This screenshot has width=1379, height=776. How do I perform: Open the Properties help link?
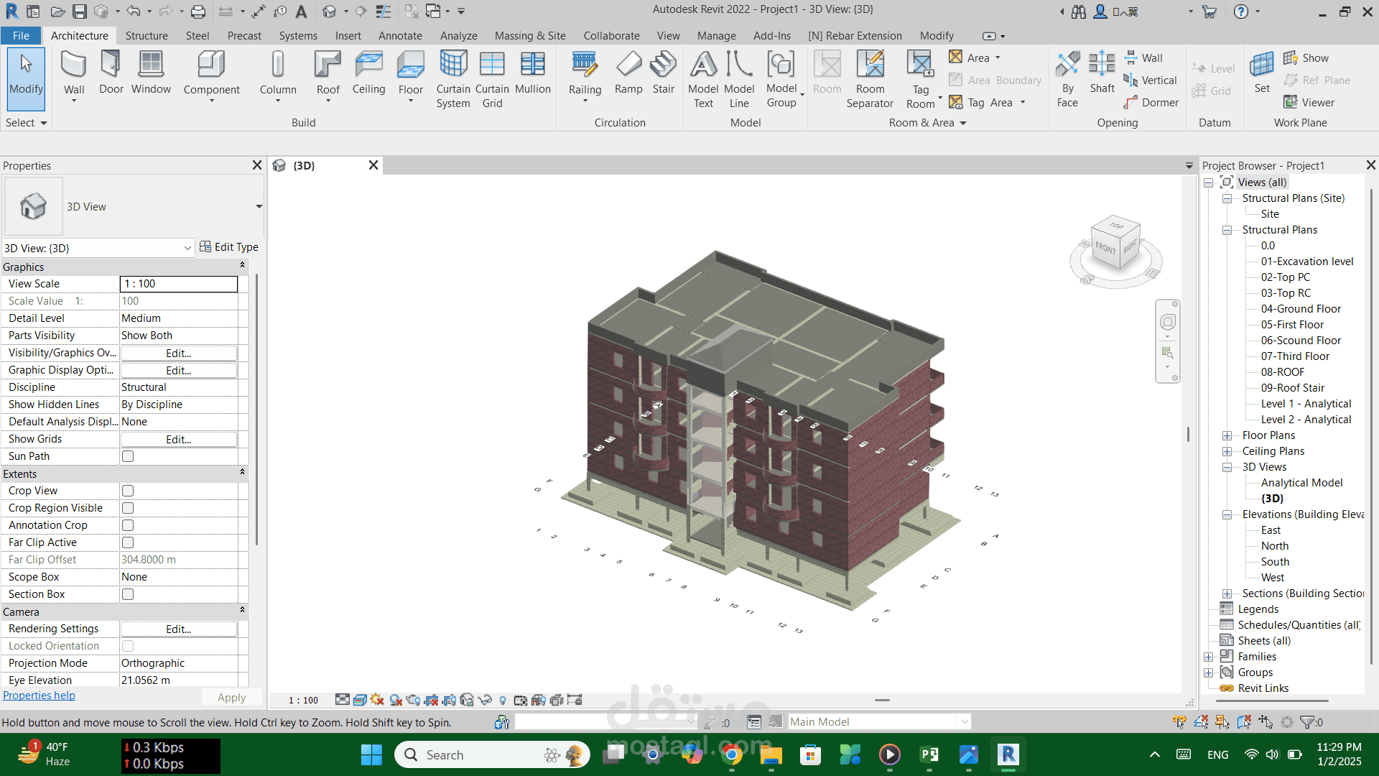(x=39, y=696)
